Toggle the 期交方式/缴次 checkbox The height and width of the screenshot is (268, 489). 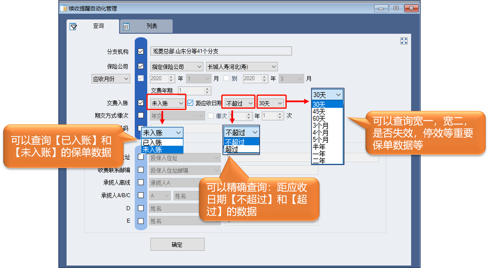[141, 115]
